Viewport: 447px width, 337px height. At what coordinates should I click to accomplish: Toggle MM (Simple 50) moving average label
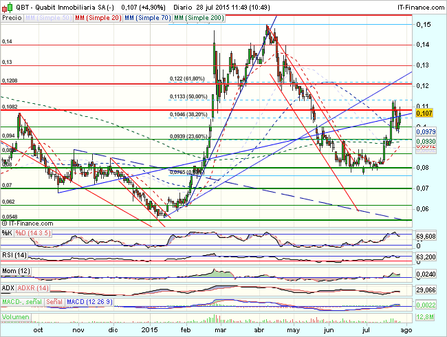(x=48, y=18)
